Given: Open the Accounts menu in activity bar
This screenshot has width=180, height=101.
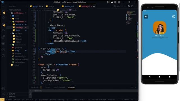Looking at the screenshot, I should point(3,89).
